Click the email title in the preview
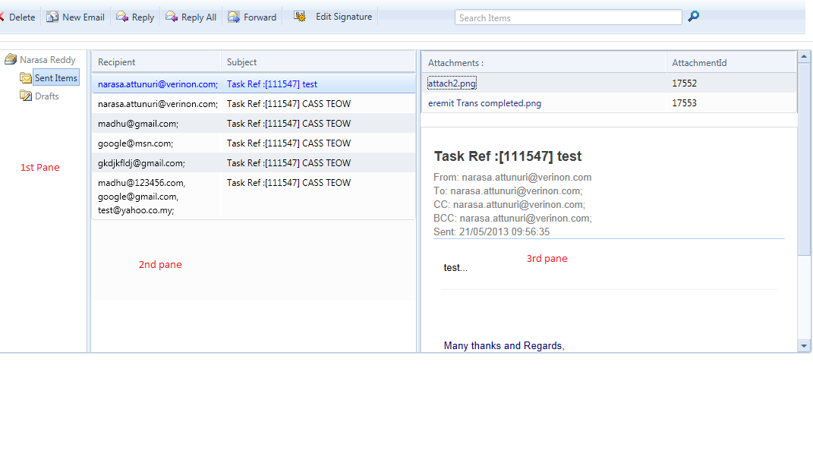 tap(508, 156)
